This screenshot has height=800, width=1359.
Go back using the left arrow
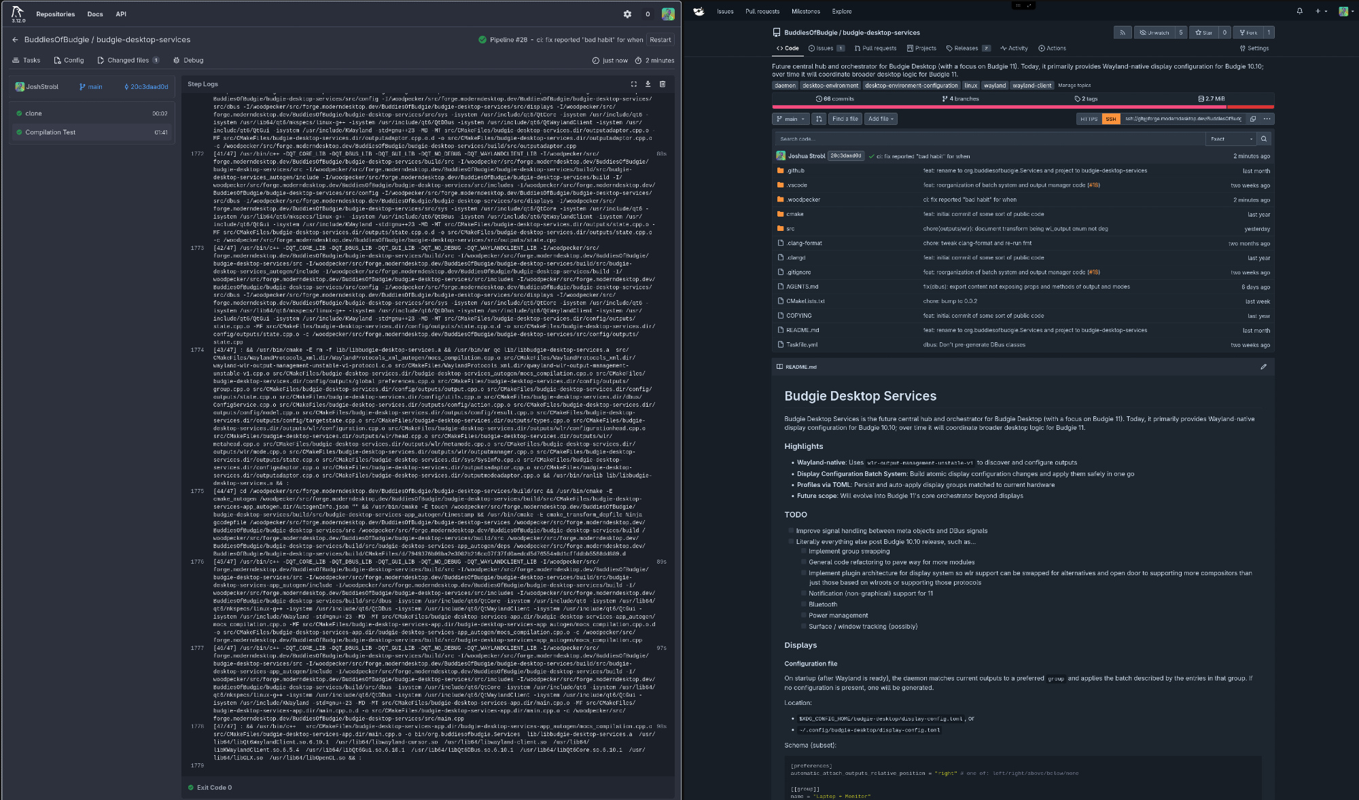pos(15,40)
